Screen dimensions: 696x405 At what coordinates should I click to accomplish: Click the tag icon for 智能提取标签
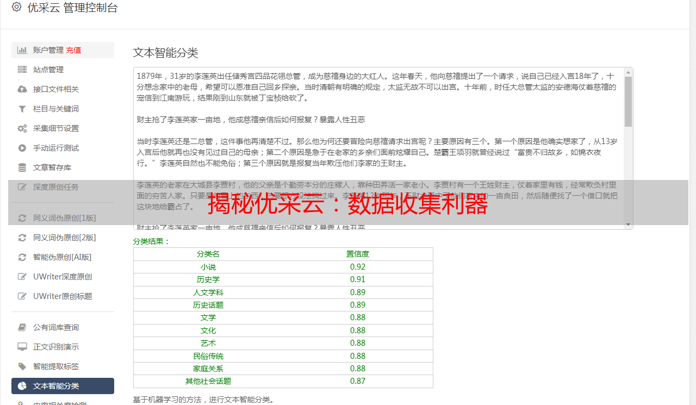[x=22, y=366]
